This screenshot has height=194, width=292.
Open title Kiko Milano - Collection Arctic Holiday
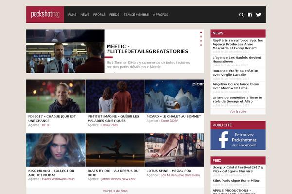coord(51,173)
